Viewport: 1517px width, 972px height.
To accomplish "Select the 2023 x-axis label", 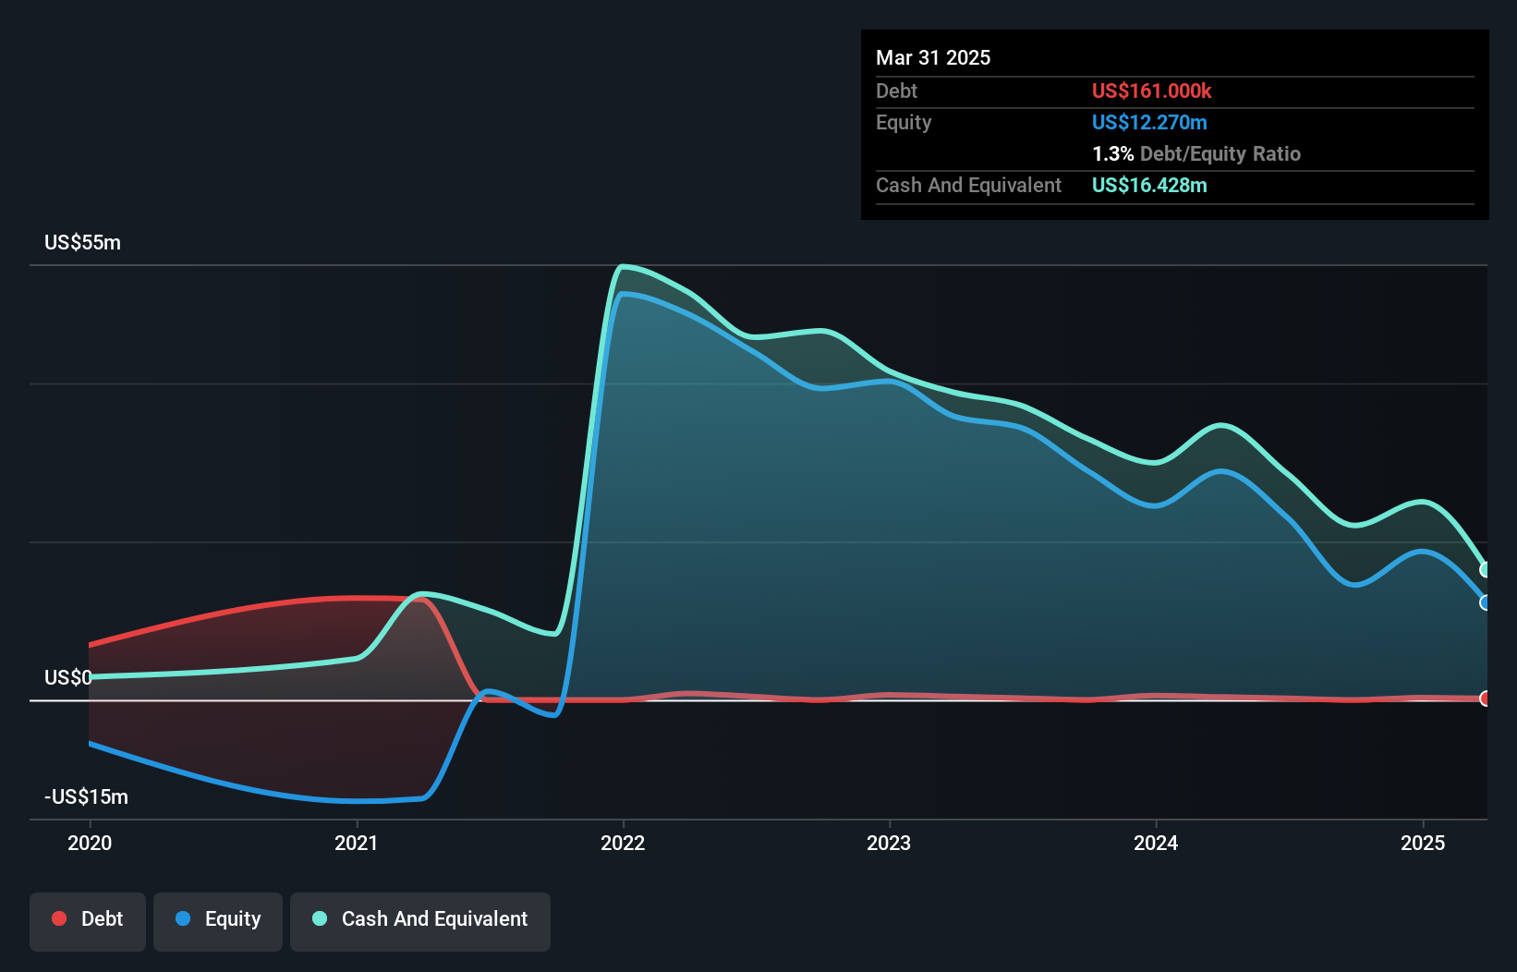I will coord(889,843).
